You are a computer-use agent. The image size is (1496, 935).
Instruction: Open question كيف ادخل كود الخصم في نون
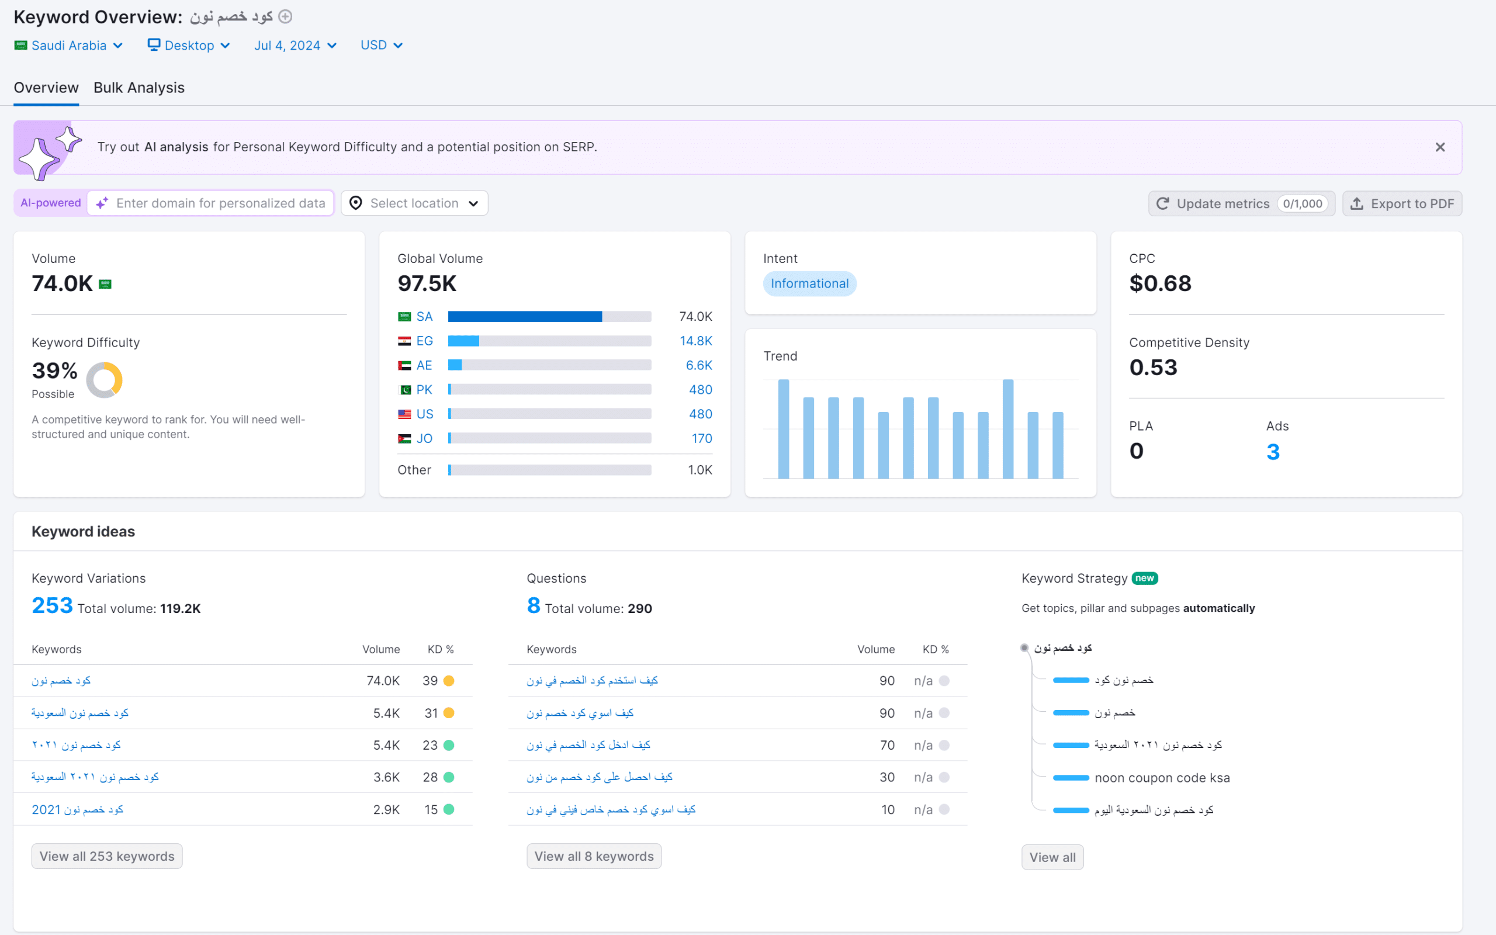point(588,745)
